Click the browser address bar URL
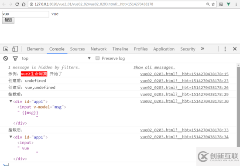The image size is (240, 166). pos(94,4)
